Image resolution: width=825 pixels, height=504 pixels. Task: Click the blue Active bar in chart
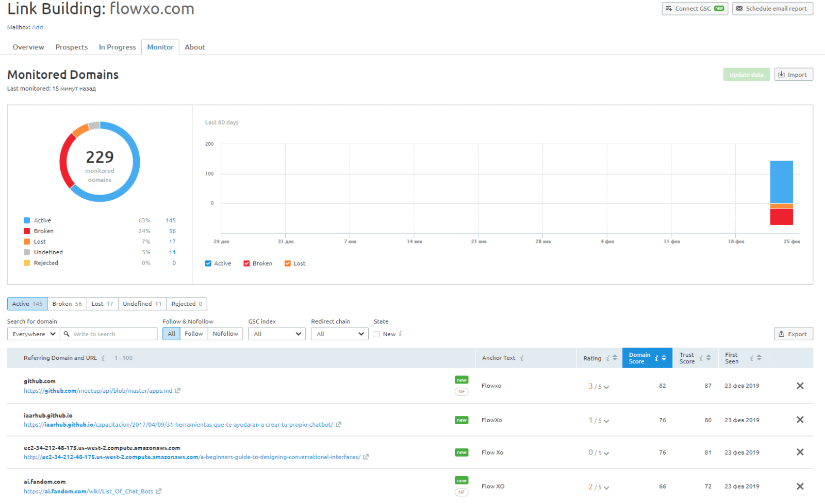(x=781, y=182)
